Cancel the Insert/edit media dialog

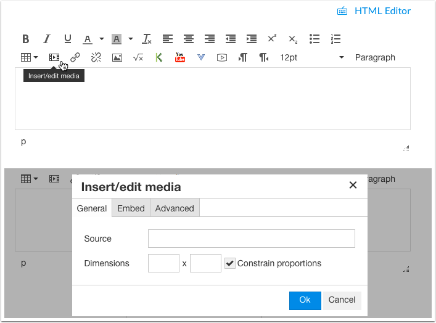click(x=342, y=300)
